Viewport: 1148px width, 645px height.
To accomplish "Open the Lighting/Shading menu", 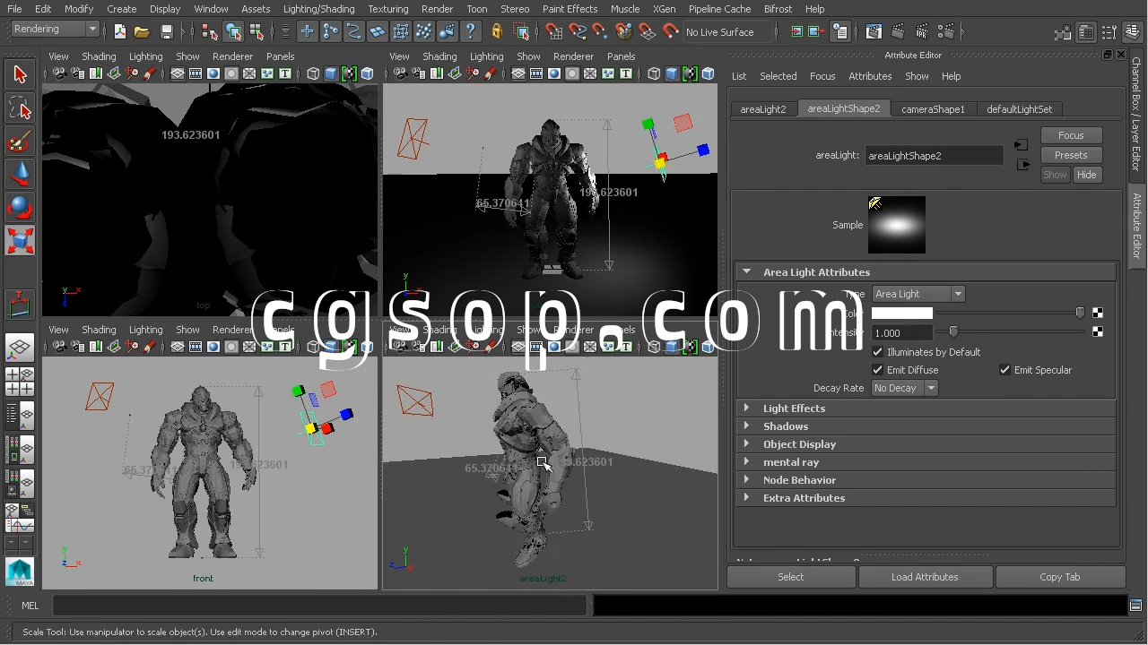I will (x=318, y=9).
